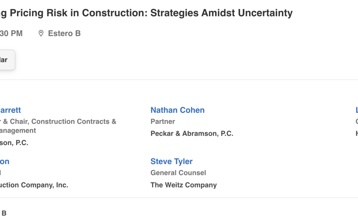Click the cut-off "son, P.C." firm name
358x224 pixels.
click(14, 143)
